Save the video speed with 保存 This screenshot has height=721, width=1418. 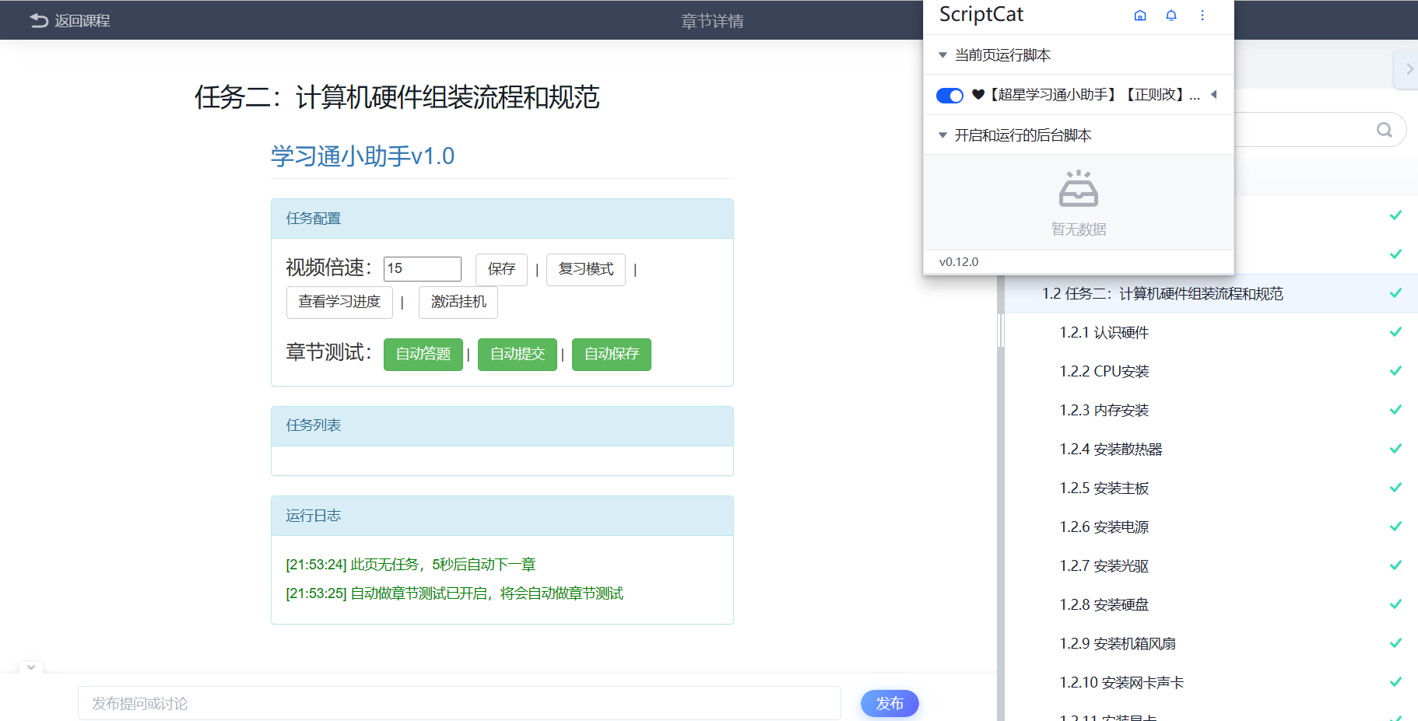(501, 269)
